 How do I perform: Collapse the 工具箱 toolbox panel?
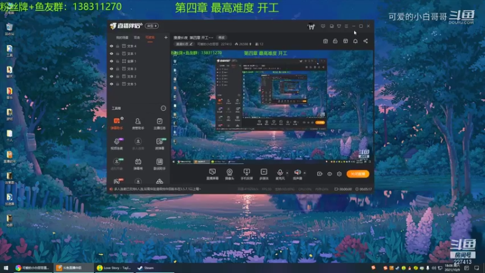point(163,108)
